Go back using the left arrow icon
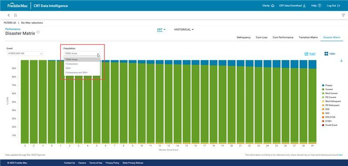Screen dimensions: 348x166 coord(9,15)
